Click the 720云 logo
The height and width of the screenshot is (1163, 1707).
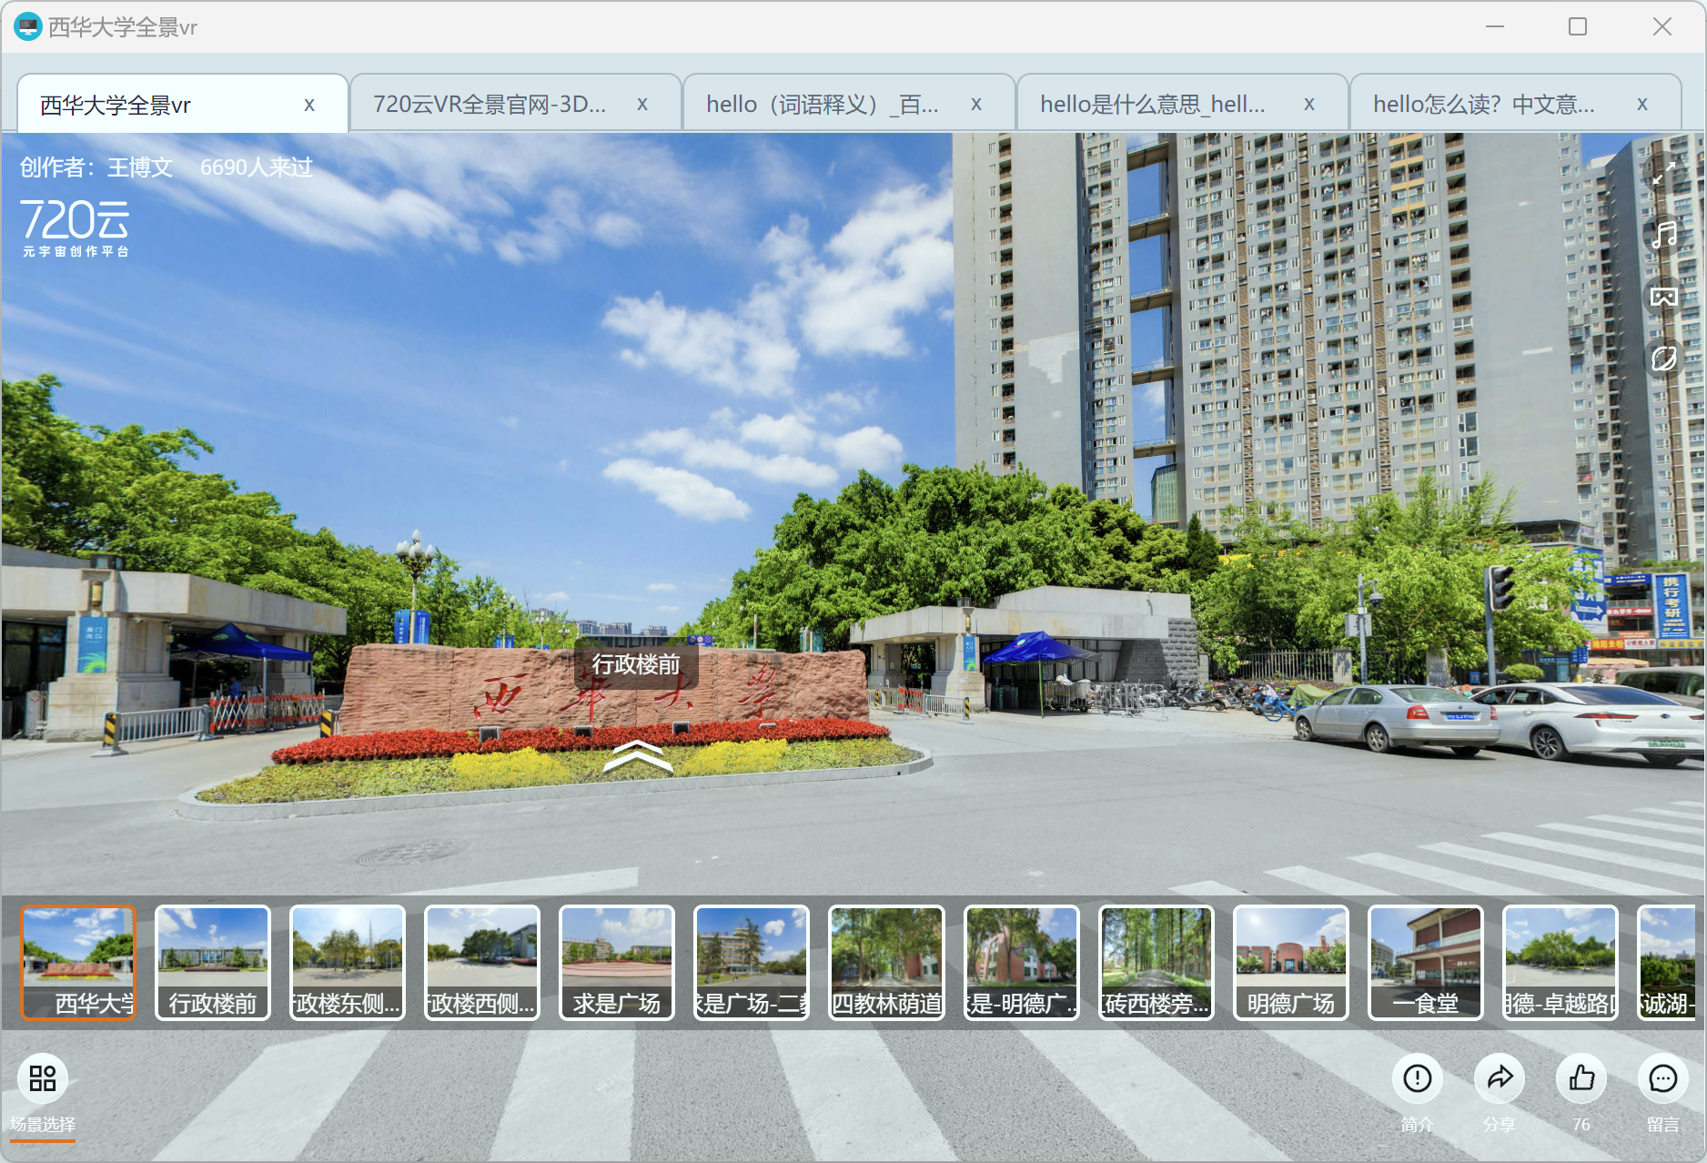click(x=76, y=228)
